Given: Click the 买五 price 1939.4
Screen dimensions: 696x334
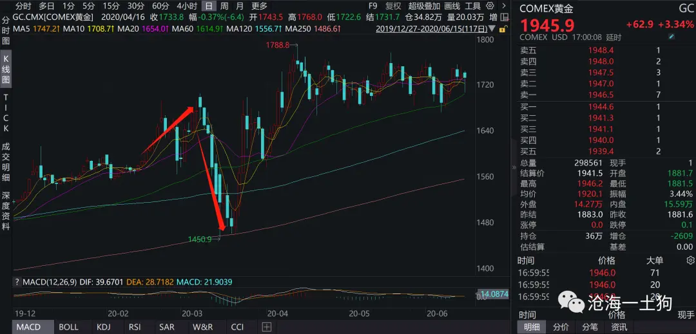Looking at the screenshot, I should [x=601, y=151].
